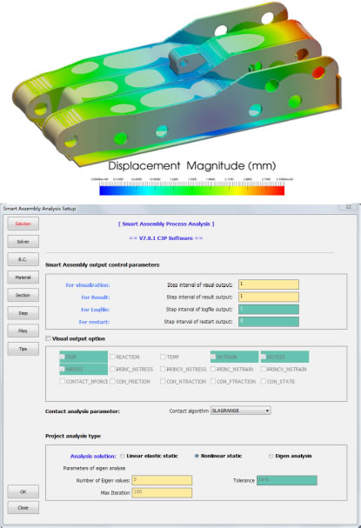
Task: Check the TEMP output option
Action: (163, 357)
